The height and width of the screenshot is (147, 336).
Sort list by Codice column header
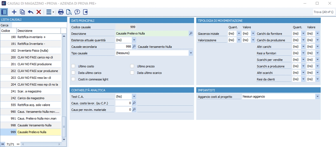tap(8, 31)
